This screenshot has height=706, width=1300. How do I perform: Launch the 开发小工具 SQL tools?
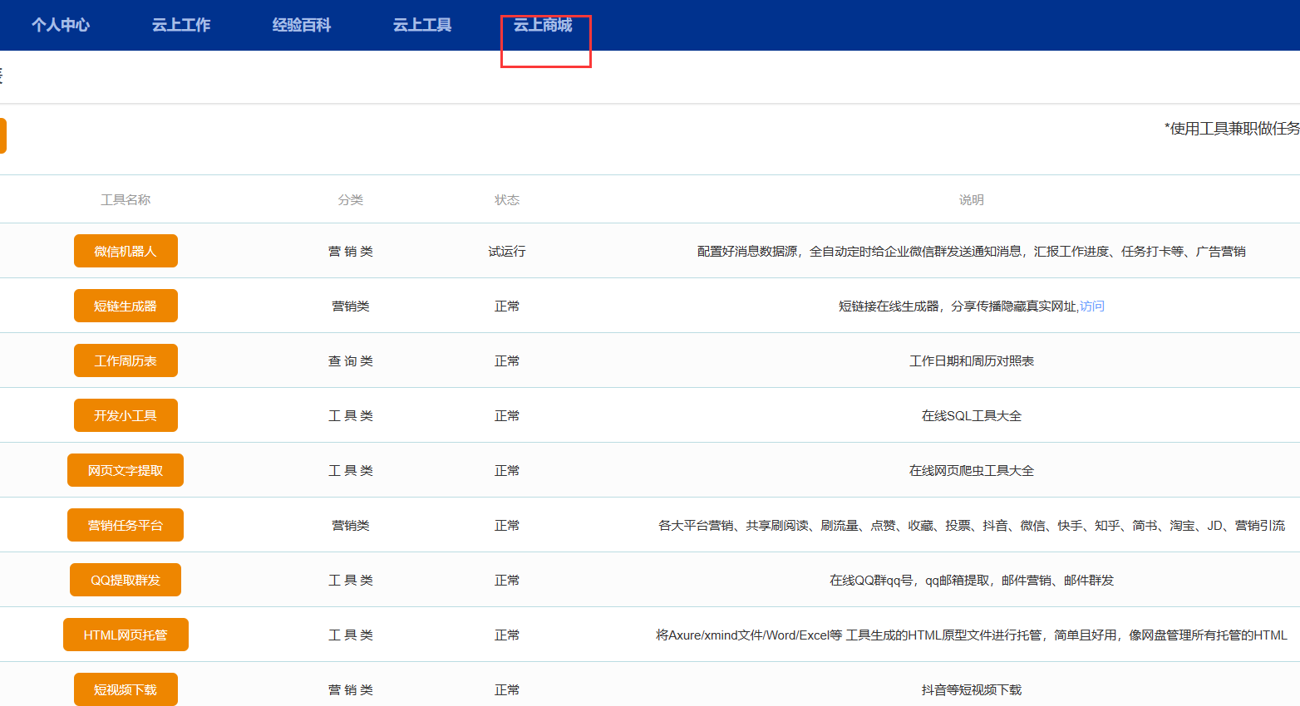(x=126, y=414)
